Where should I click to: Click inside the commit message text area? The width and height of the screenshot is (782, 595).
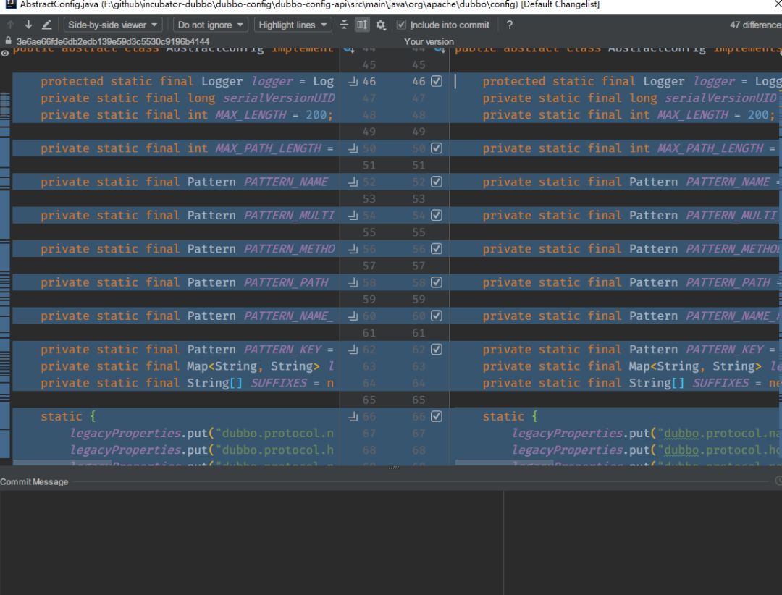coord(251,542)
